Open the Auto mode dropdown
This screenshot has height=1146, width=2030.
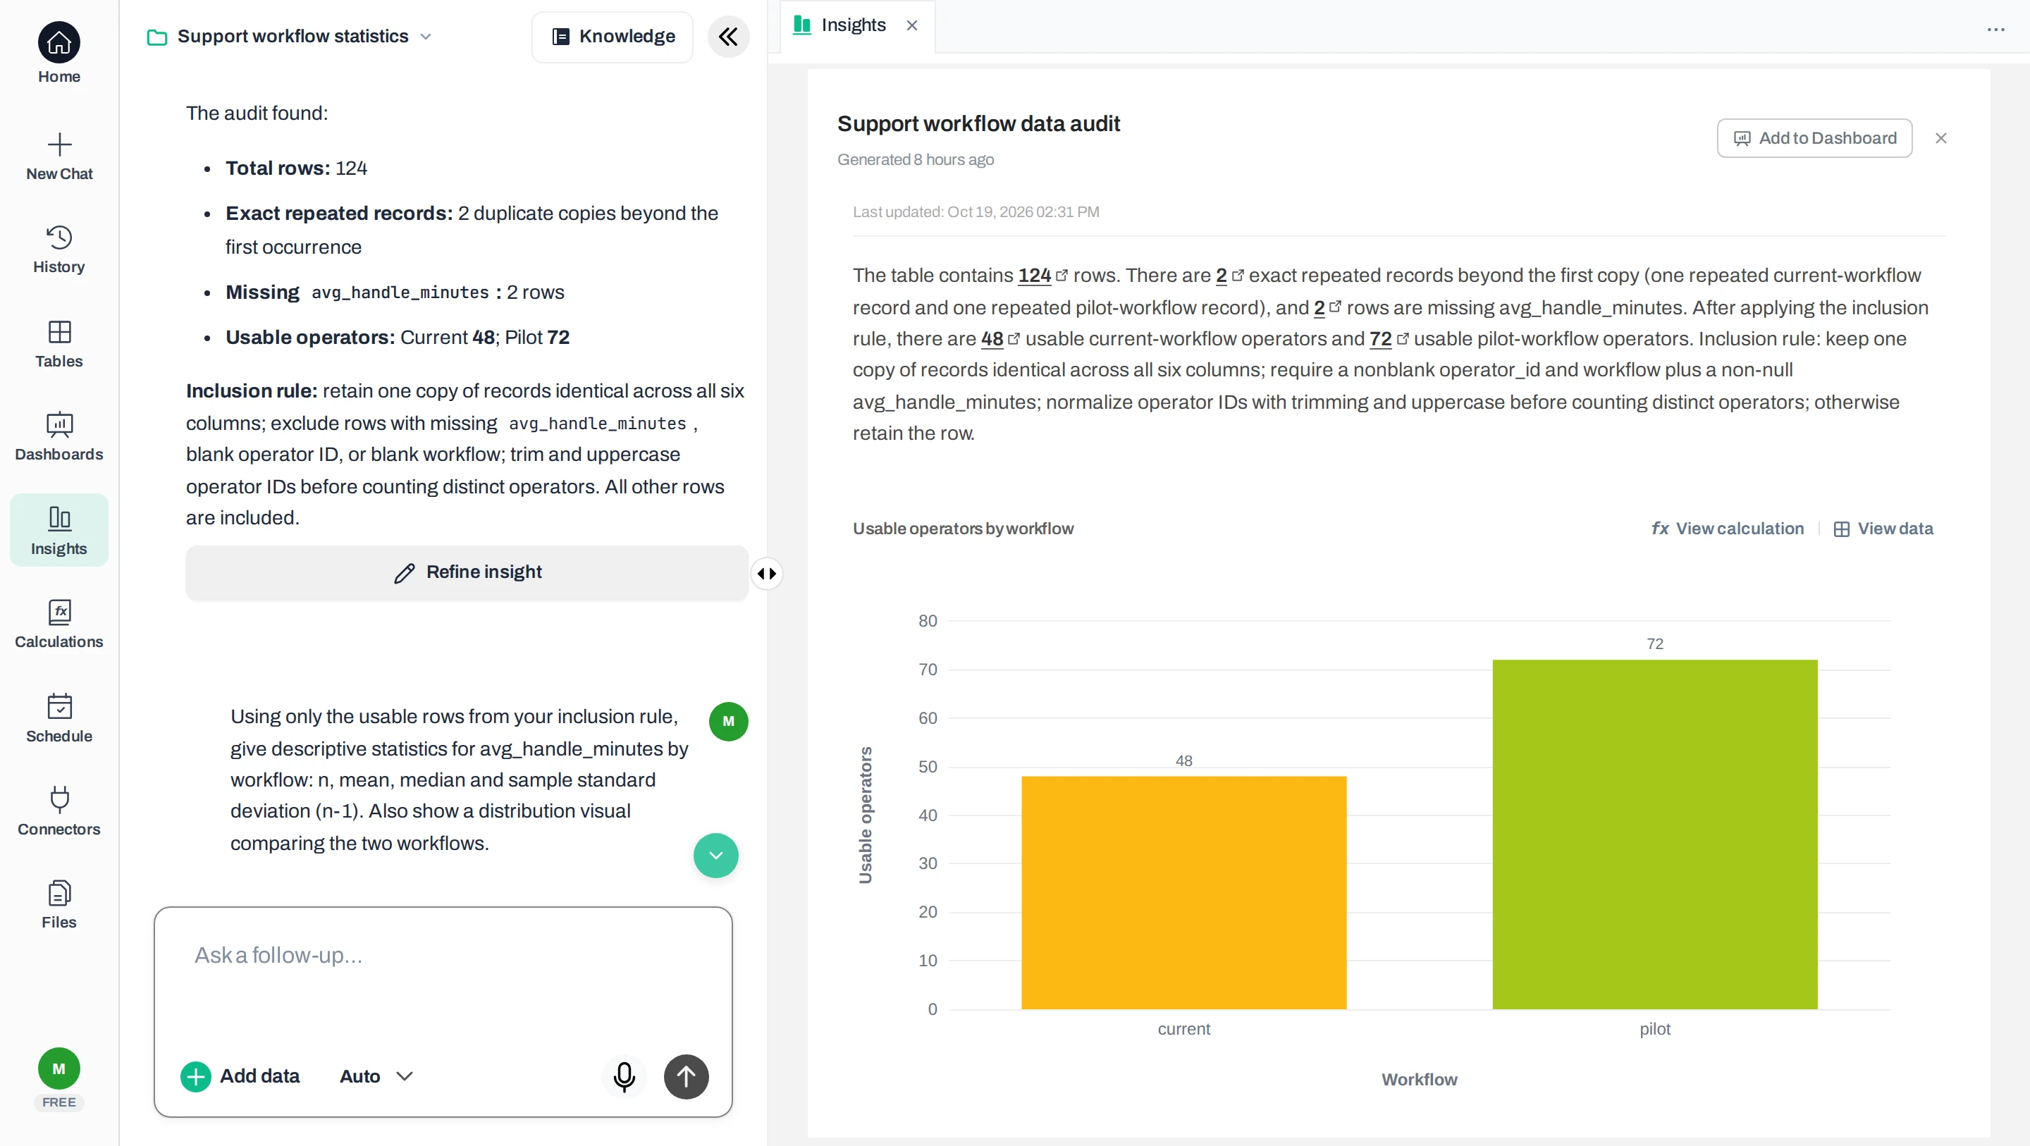click(376, 1077)
